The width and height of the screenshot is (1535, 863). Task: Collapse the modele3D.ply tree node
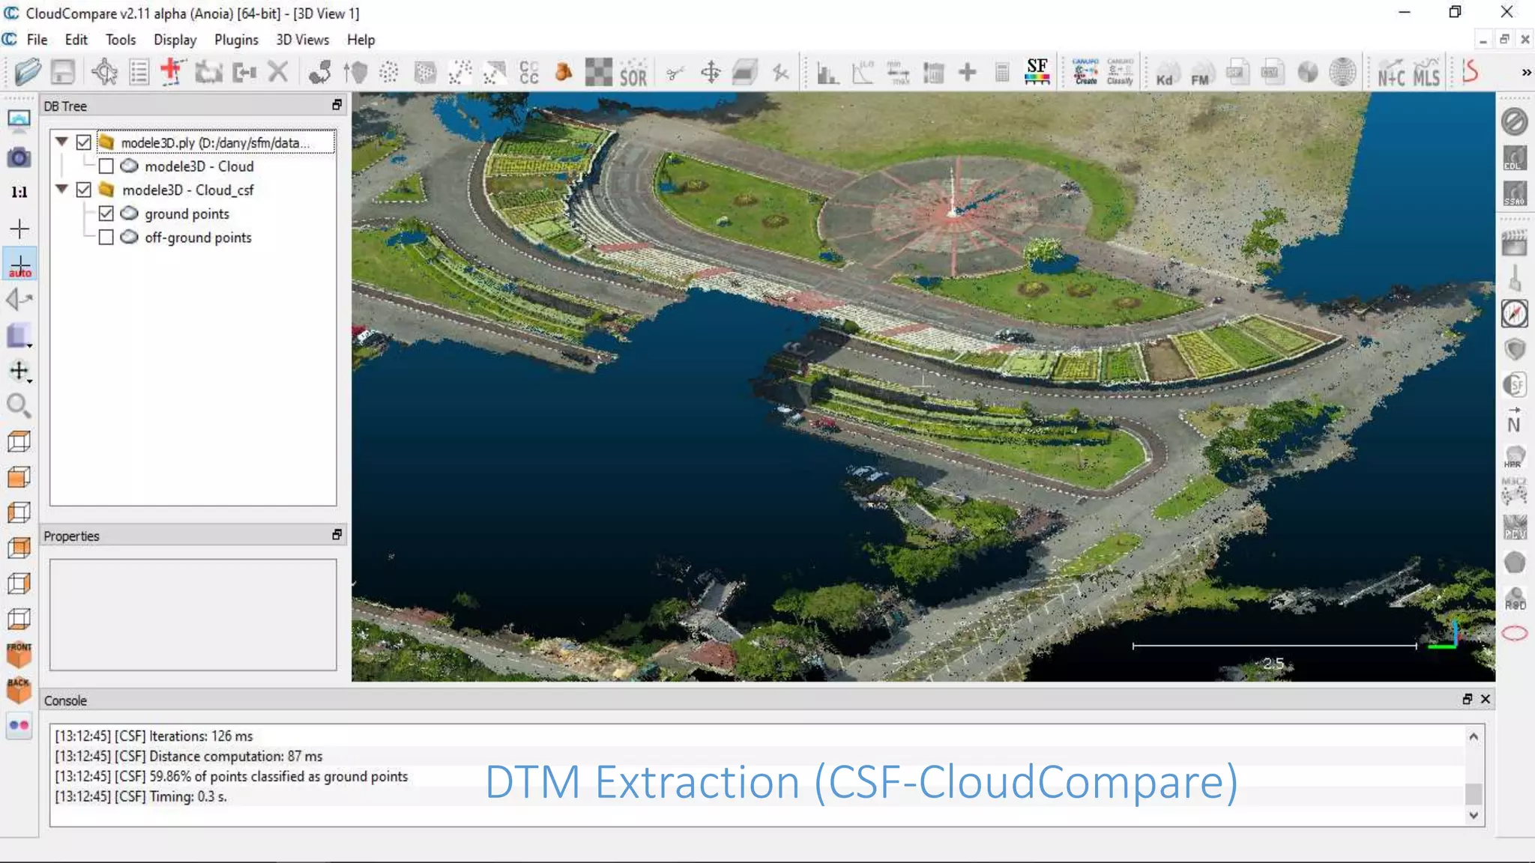[62, 142]
